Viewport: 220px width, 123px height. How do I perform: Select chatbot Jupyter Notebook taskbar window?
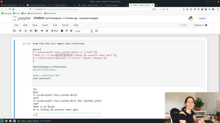[x=29, y=121]
